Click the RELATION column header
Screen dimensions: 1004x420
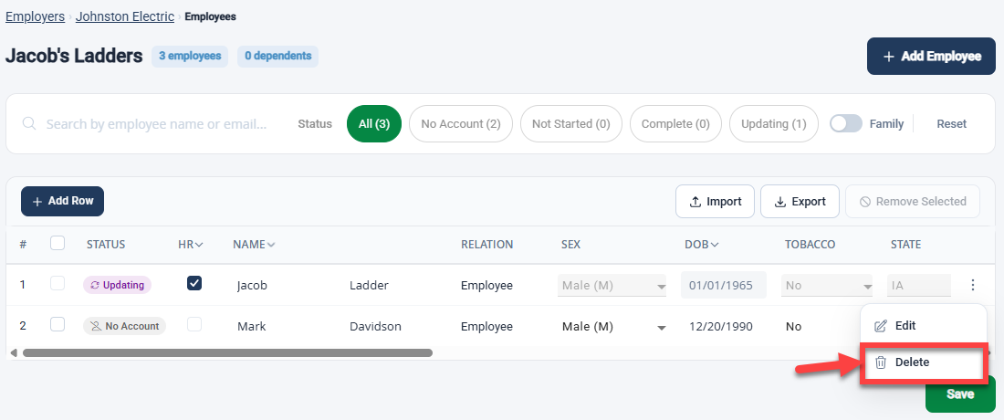(x=486, y=245)
